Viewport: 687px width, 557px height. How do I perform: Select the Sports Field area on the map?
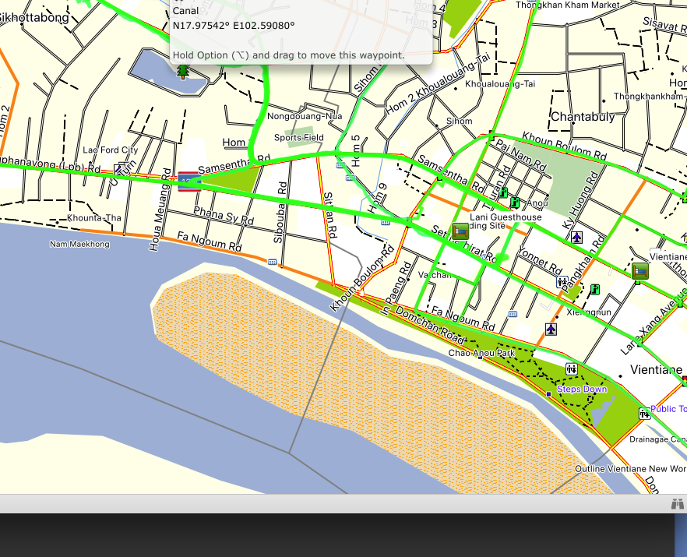[x=298, y=138]
